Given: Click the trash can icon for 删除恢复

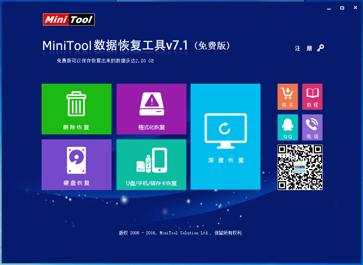Looking at the screenshot, I should (76, 104).
